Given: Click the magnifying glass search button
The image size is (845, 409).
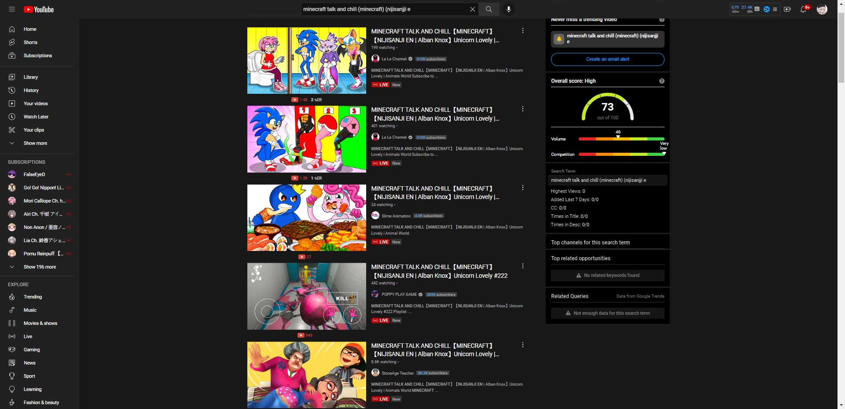Looking at the screenshot, I should [x=489, y=9].
